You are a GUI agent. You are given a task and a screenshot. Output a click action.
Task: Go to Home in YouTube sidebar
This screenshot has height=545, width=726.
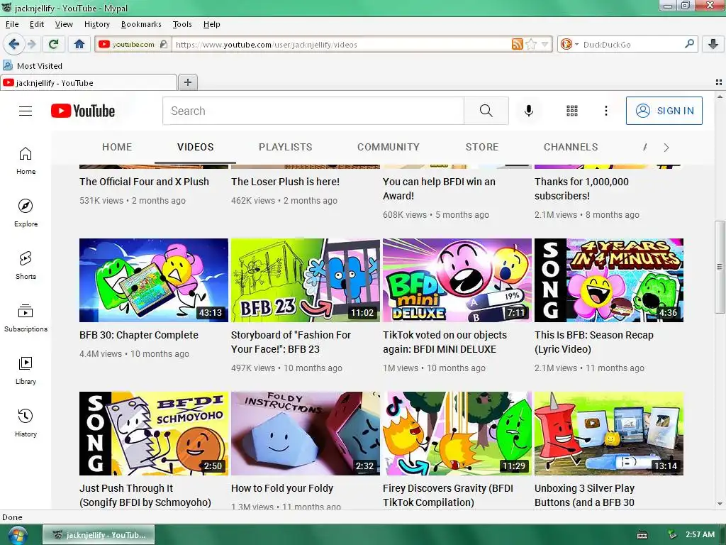(26, 161)
